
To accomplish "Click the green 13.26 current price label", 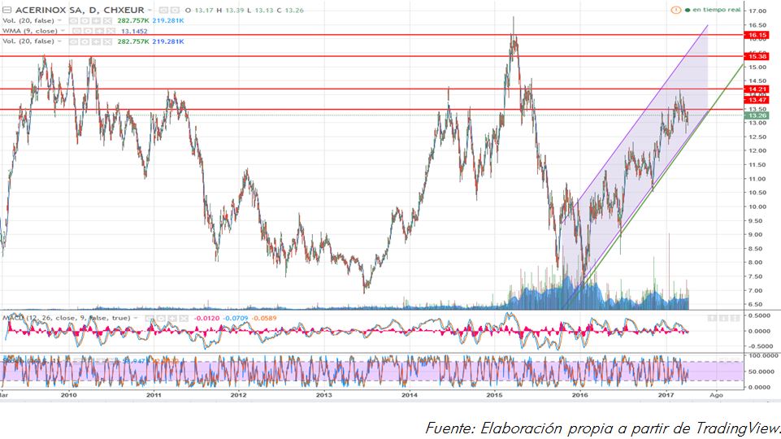I will pos(756,115).
